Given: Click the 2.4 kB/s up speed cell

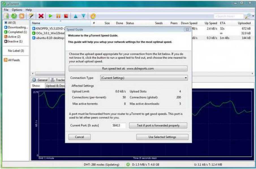Looking at the screenshot, I should 212,29.
